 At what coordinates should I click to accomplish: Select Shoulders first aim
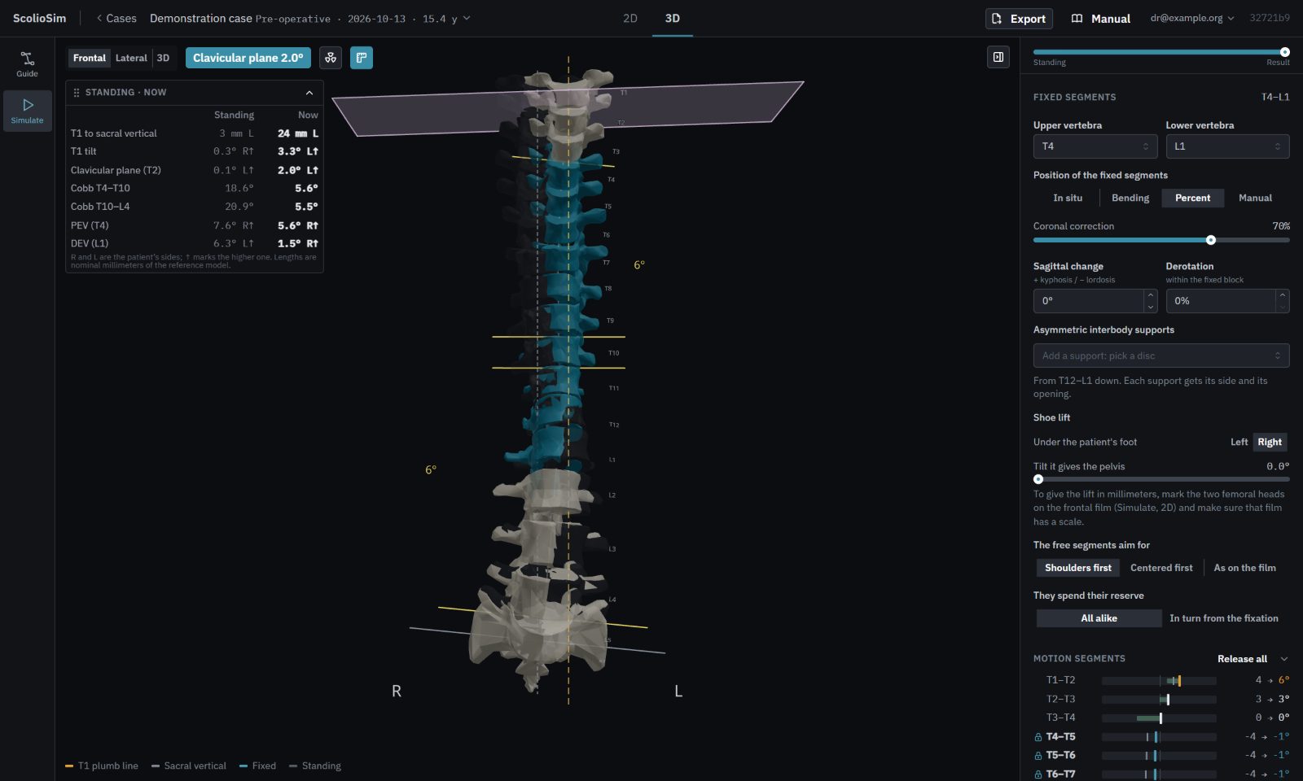pyautogui.click(x=1078, y=568)
